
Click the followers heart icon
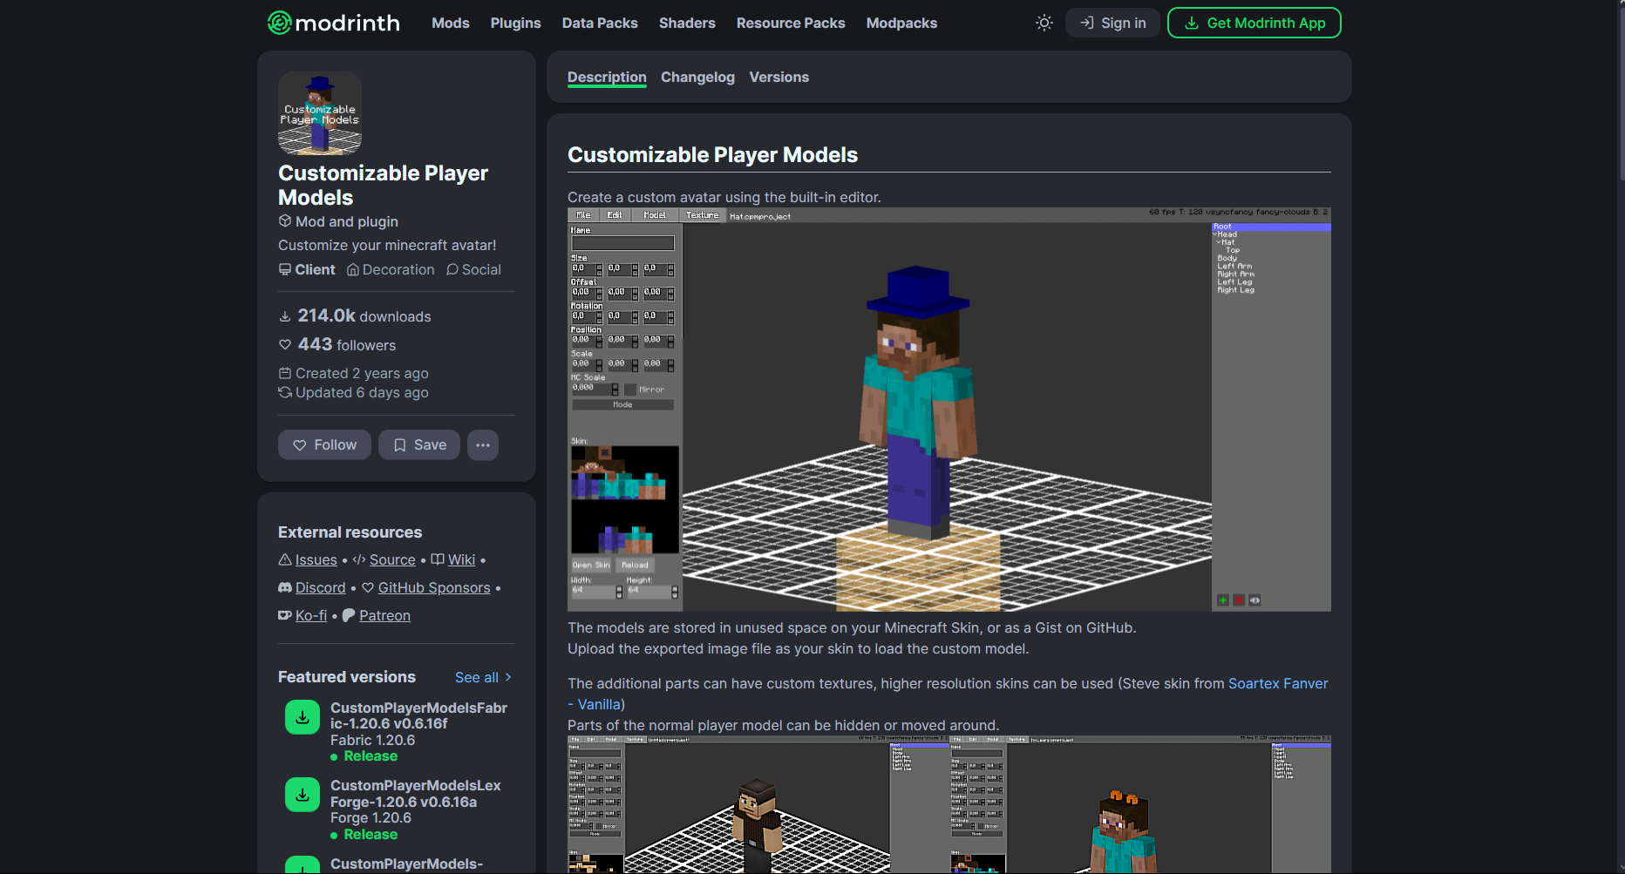285,345
